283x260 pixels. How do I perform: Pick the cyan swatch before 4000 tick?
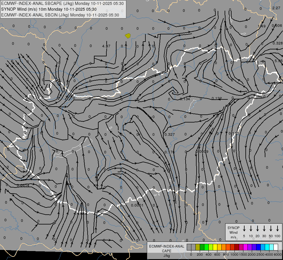click(x=267, y=247)
